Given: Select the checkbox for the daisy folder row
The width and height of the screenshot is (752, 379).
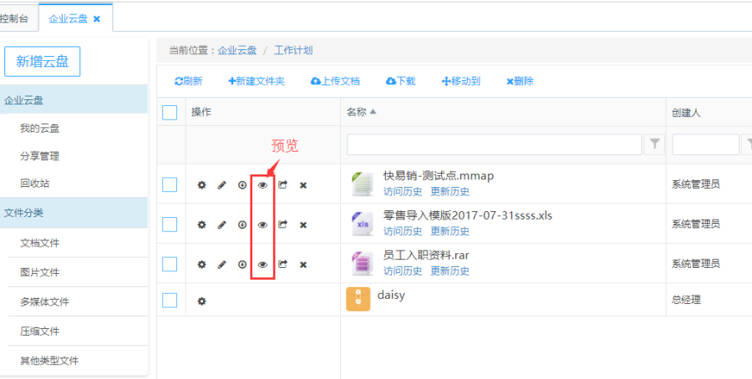Looking at the screenshot, I should point(170,300).
